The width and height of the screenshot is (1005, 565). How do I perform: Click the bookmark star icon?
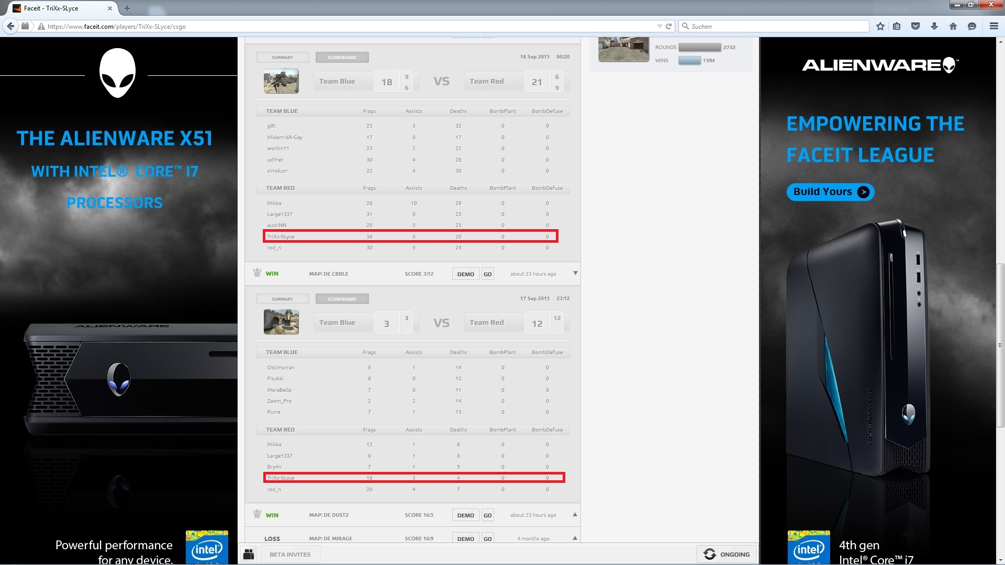[880, 26]
